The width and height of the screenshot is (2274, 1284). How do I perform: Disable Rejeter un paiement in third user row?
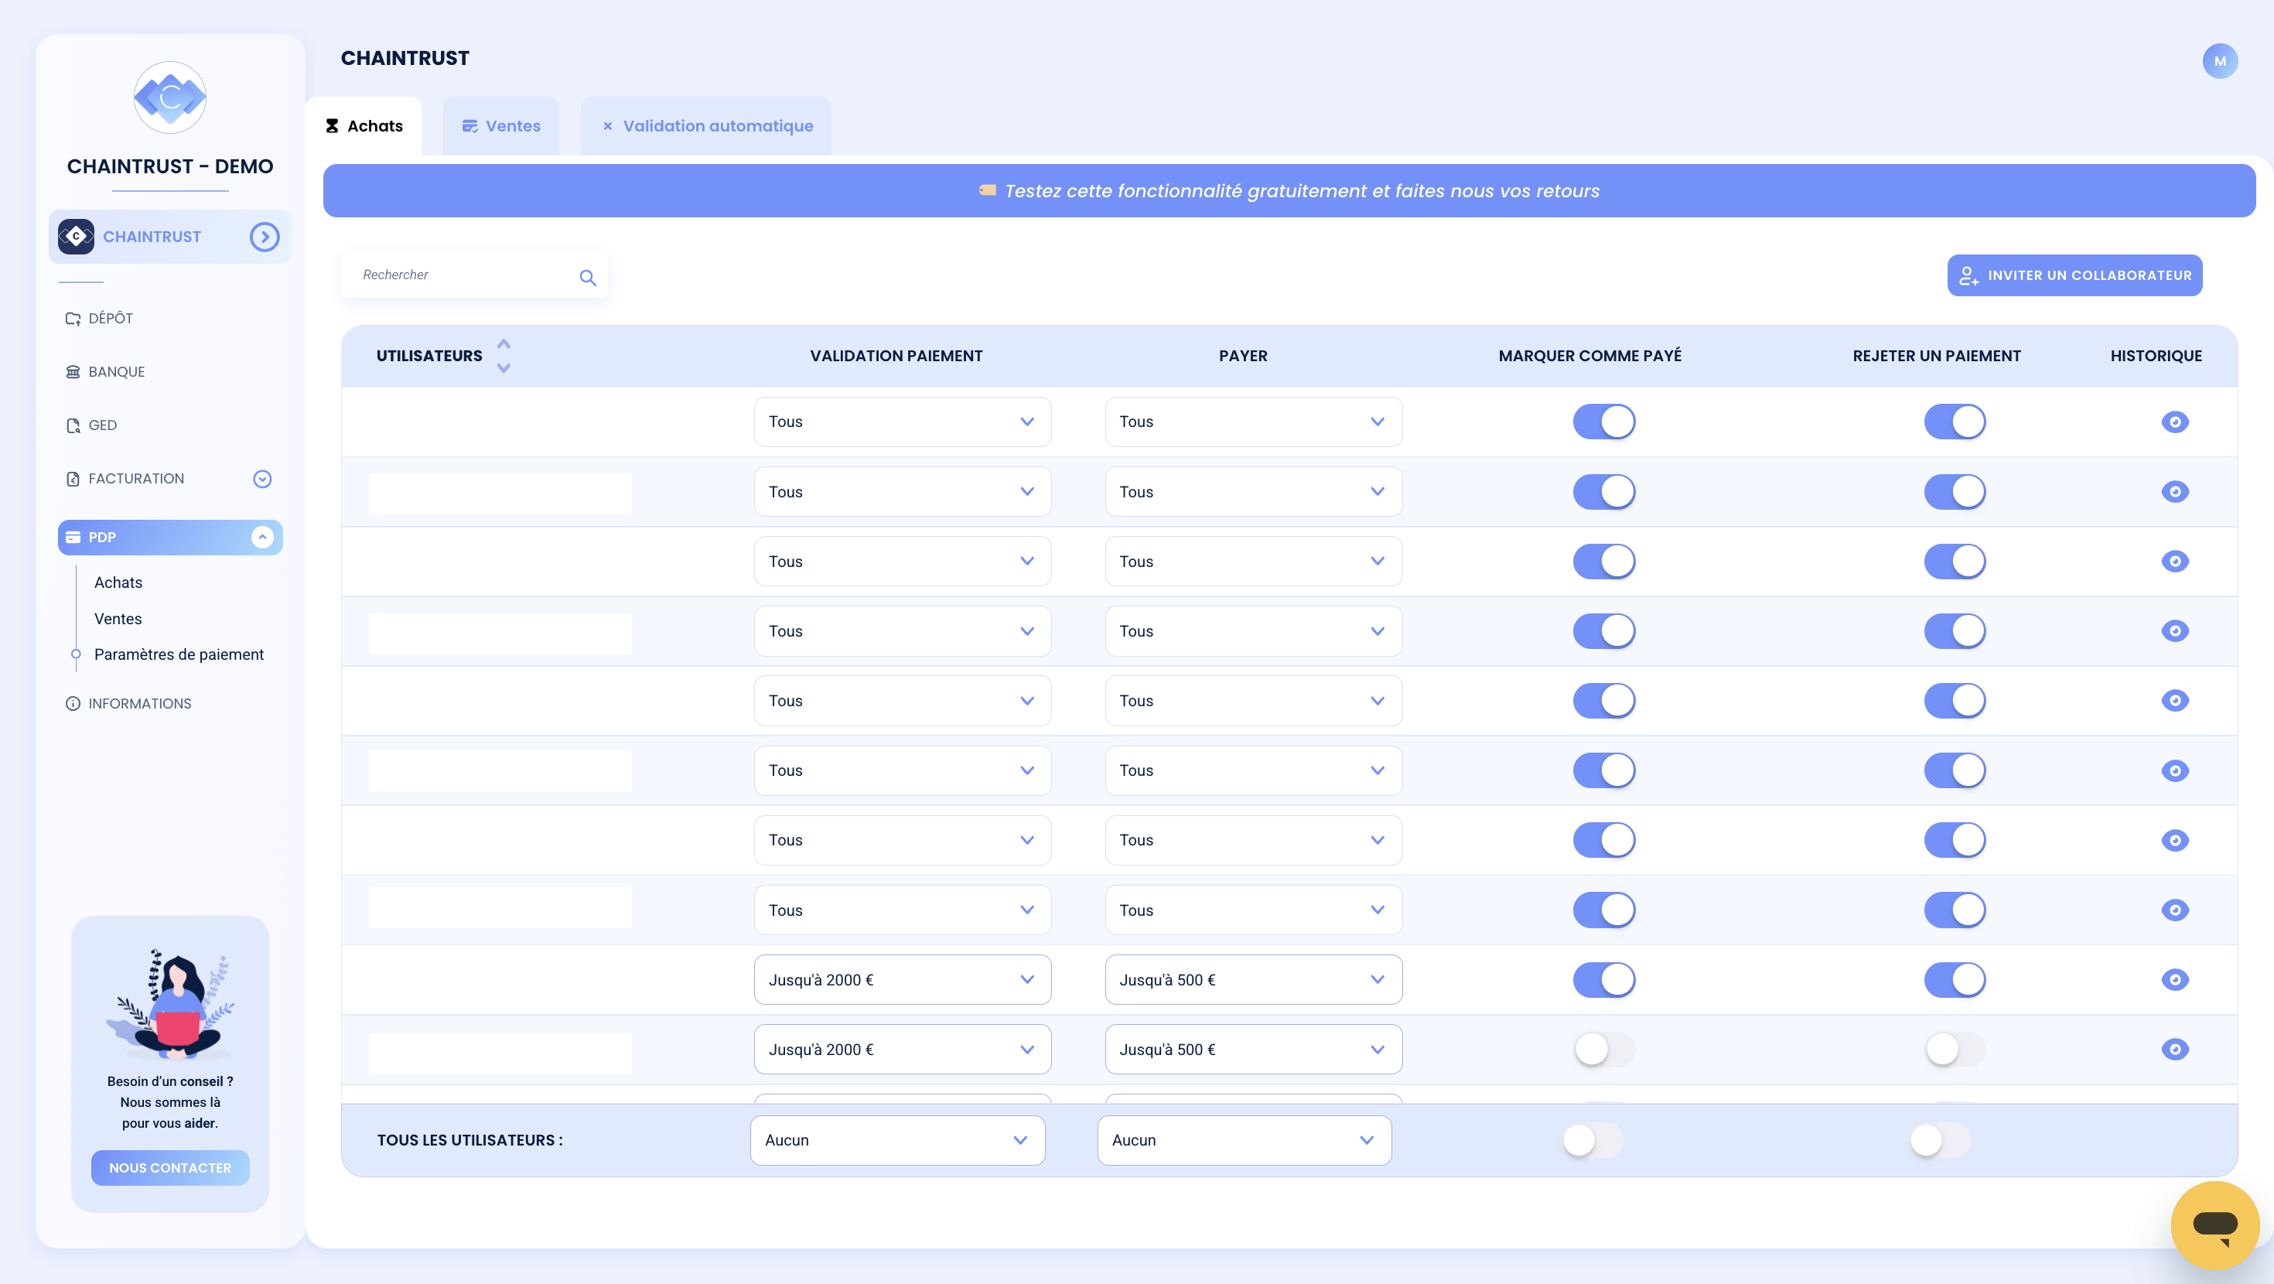(x=1955, y=562)
